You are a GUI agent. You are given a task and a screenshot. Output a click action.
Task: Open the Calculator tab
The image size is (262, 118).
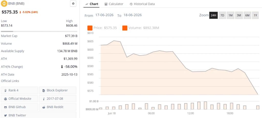point(114,4)
